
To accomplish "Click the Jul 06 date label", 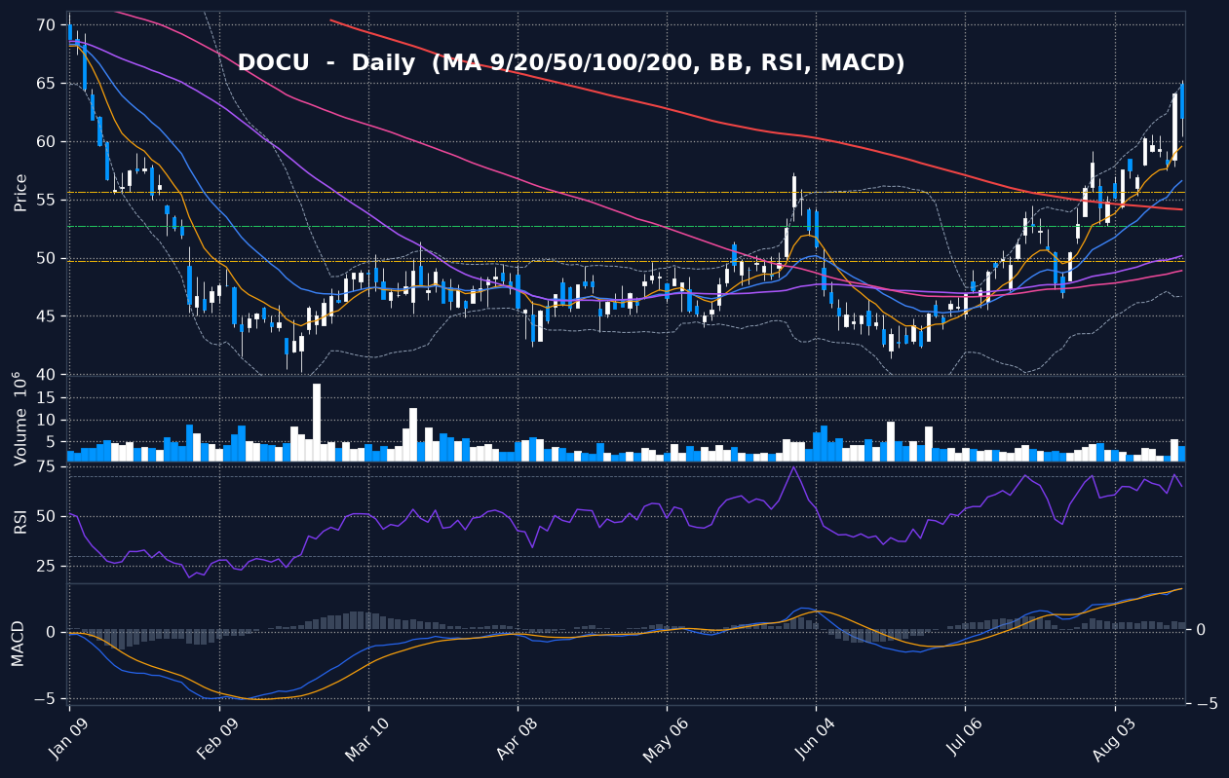I will click(x=963, y=740).
